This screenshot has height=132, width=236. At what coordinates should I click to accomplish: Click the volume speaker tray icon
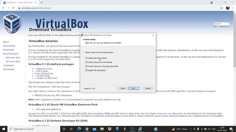click(209, 129)
